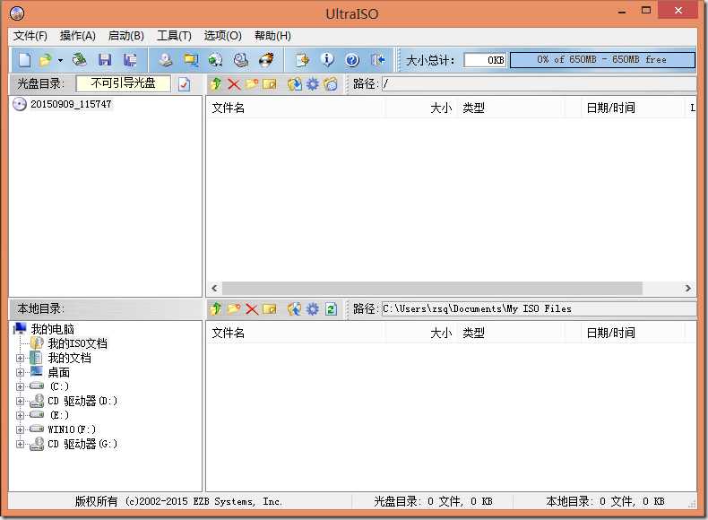The width and height of the screenshot is (708, 520).
Task: Open the blue info bubble icon
Action: tap(327, 60)
